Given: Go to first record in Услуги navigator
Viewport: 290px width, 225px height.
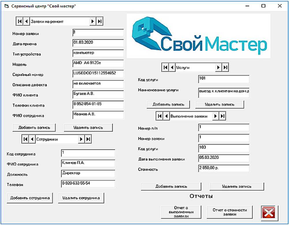Looking at the screenshot, I should coord(165,67).
